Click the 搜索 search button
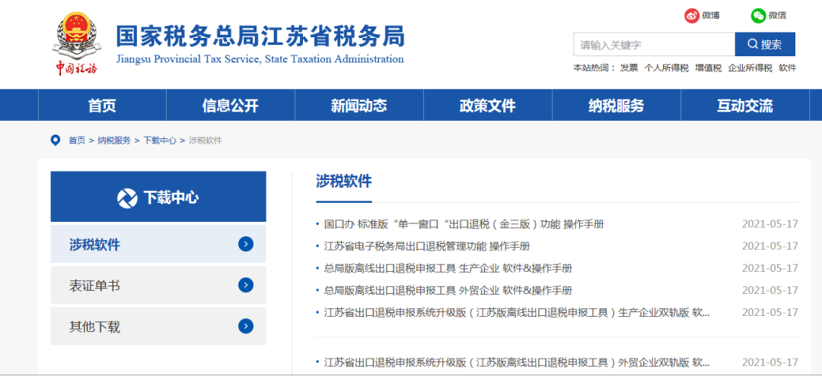 (765, 45)
